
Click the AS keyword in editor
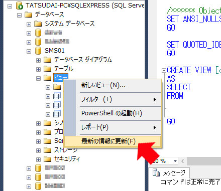(171, 79)
